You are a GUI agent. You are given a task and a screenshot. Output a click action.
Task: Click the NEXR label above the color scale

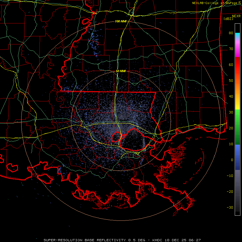tap(236, 16)
